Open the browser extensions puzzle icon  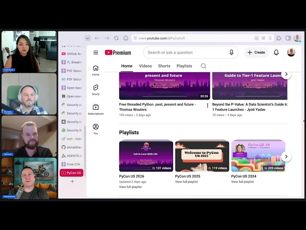click(279, 38)
